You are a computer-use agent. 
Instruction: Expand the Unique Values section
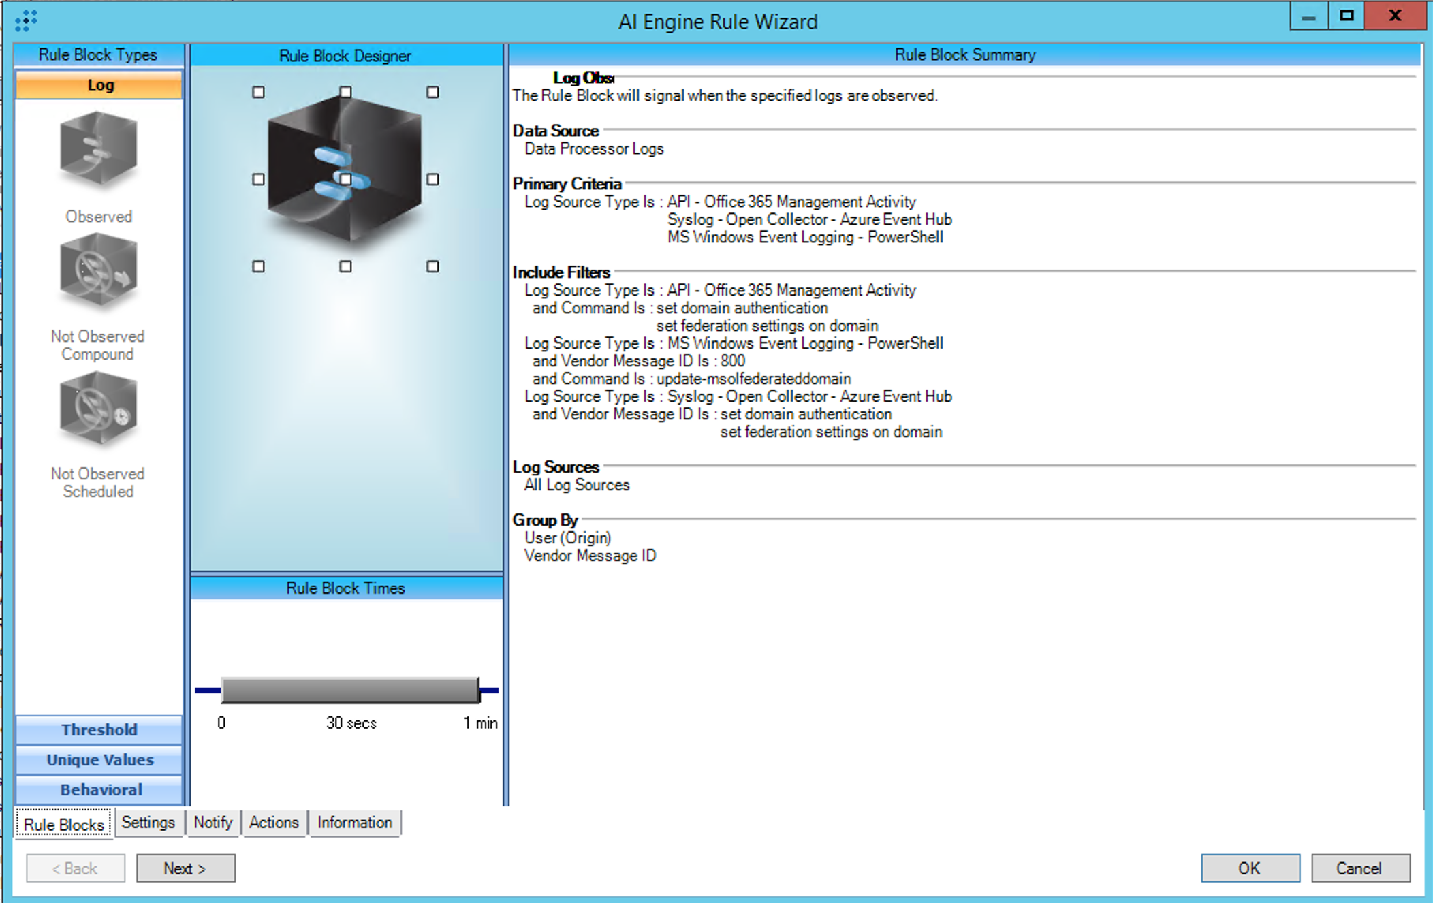click(x=99, y=759)
